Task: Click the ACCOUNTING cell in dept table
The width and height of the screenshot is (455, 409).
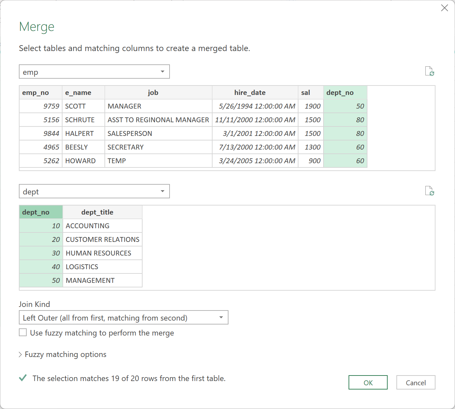Action: coord(102,226)
